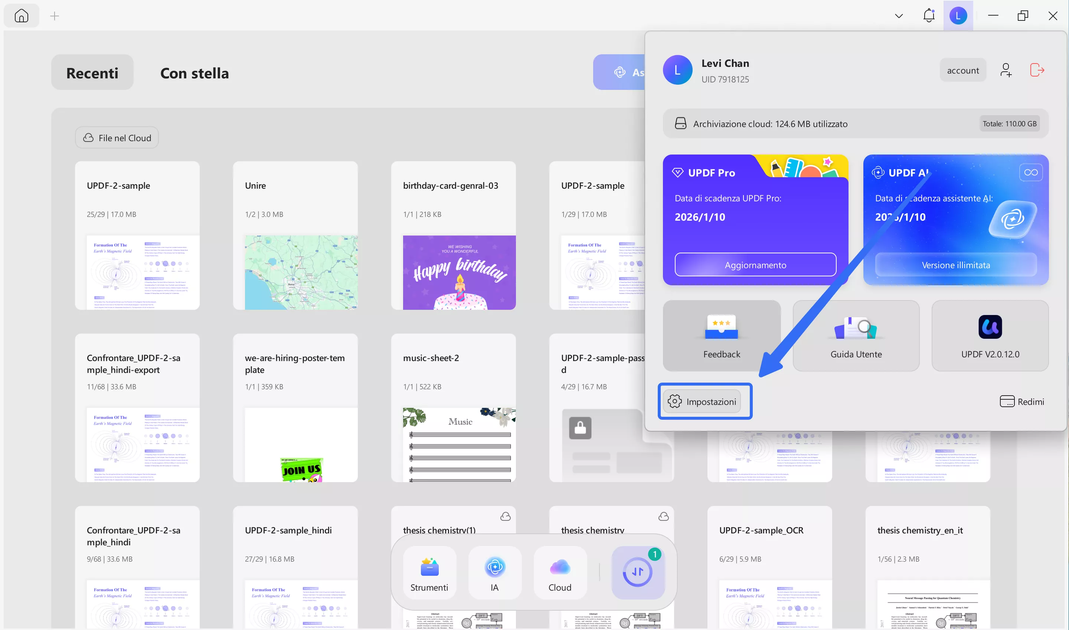Viewport: 1069px width, 630px height.
Task: Click the red logout icon
Action: click(1037, 70)
